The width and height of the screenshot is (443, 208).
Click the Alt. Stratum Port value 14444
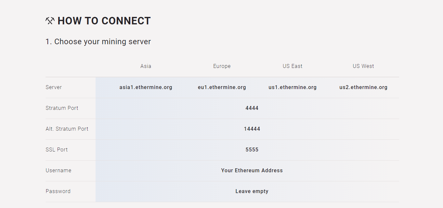coord(252,129)
